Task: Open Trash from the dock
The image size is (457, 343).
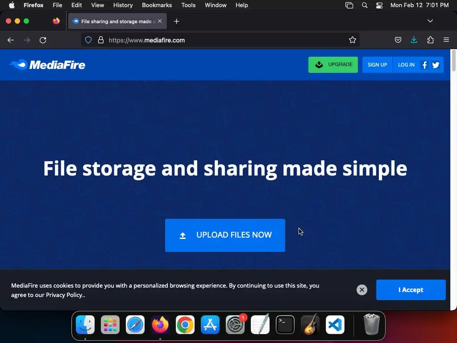Action: [x=372, y=325]
